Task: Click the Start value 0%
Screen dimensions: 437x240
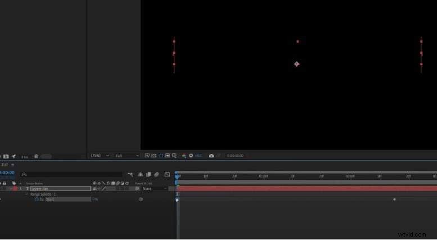Action: click(x=95, y=200)
